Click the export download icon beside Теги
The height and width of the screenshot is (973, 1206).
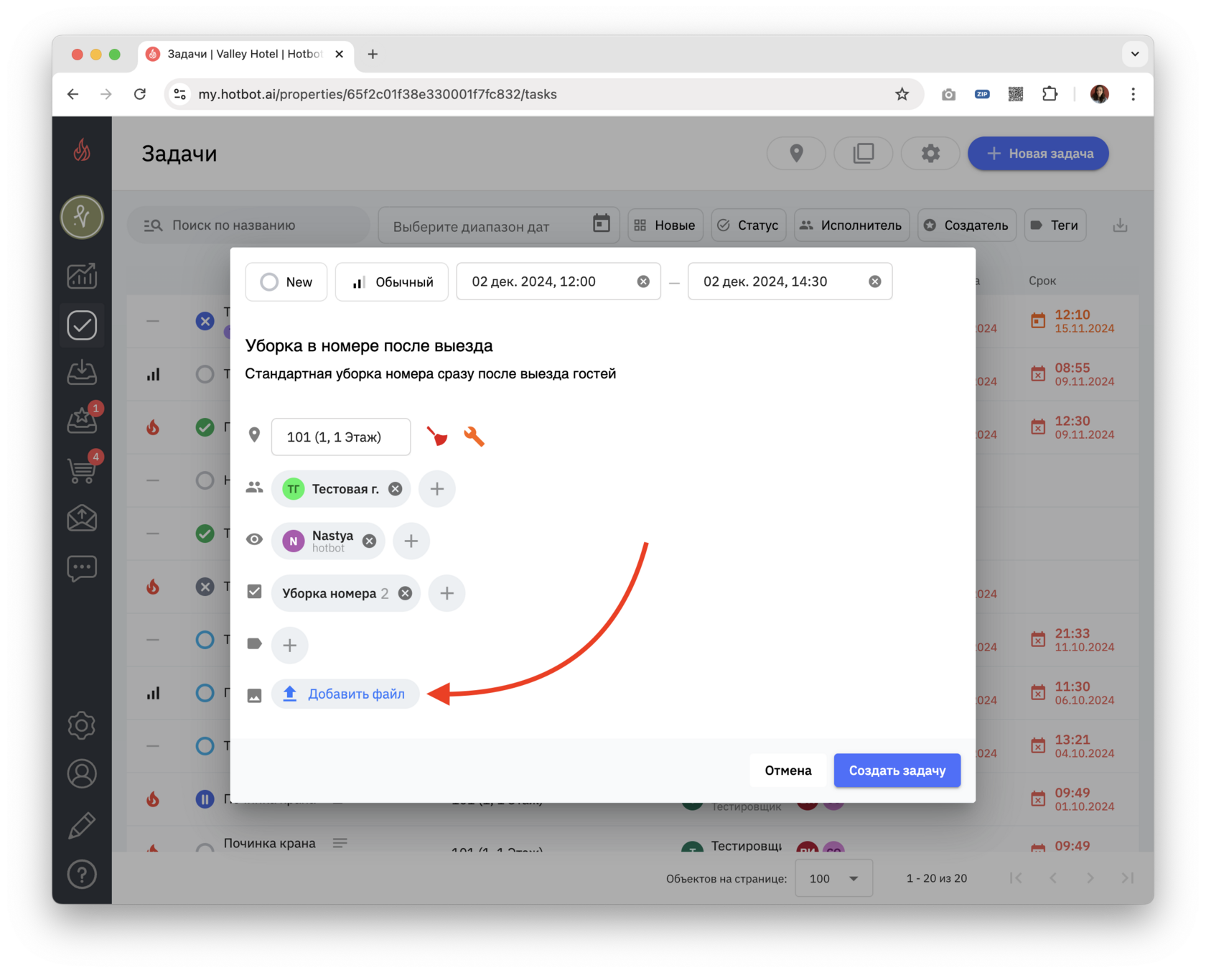1120,225
